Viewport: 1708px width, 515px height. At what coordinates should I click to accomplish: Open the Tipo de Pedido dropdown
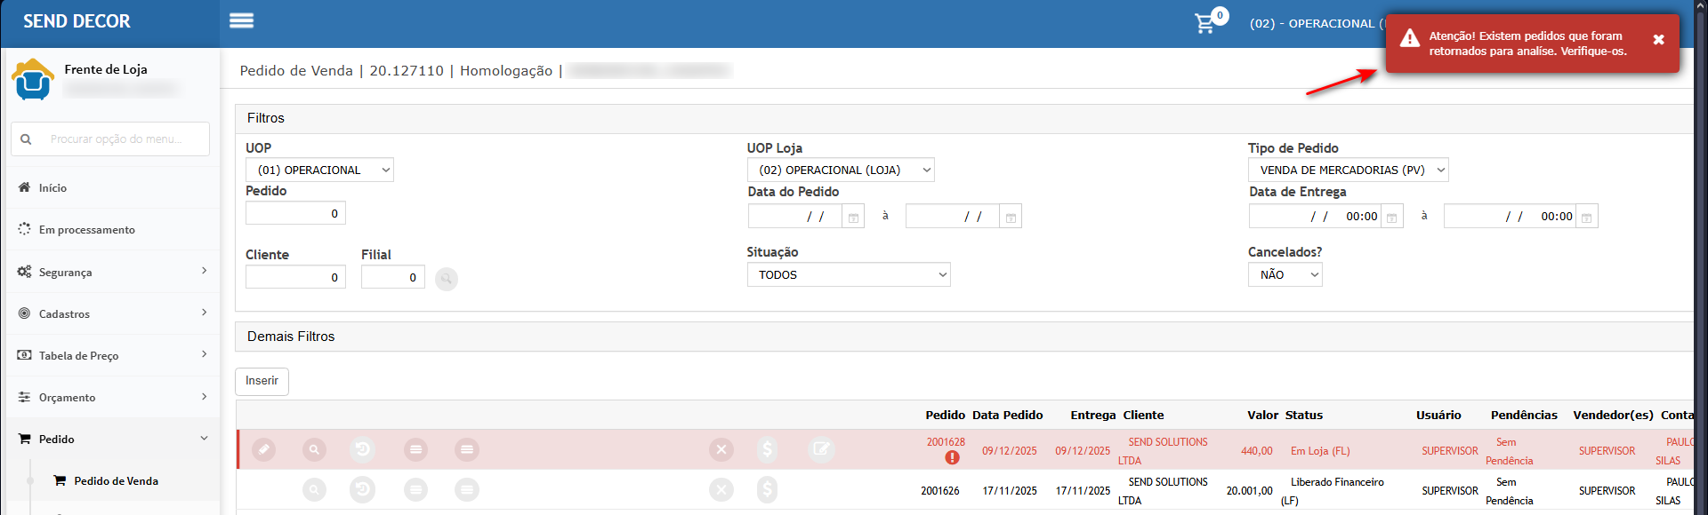point(1348,170)
